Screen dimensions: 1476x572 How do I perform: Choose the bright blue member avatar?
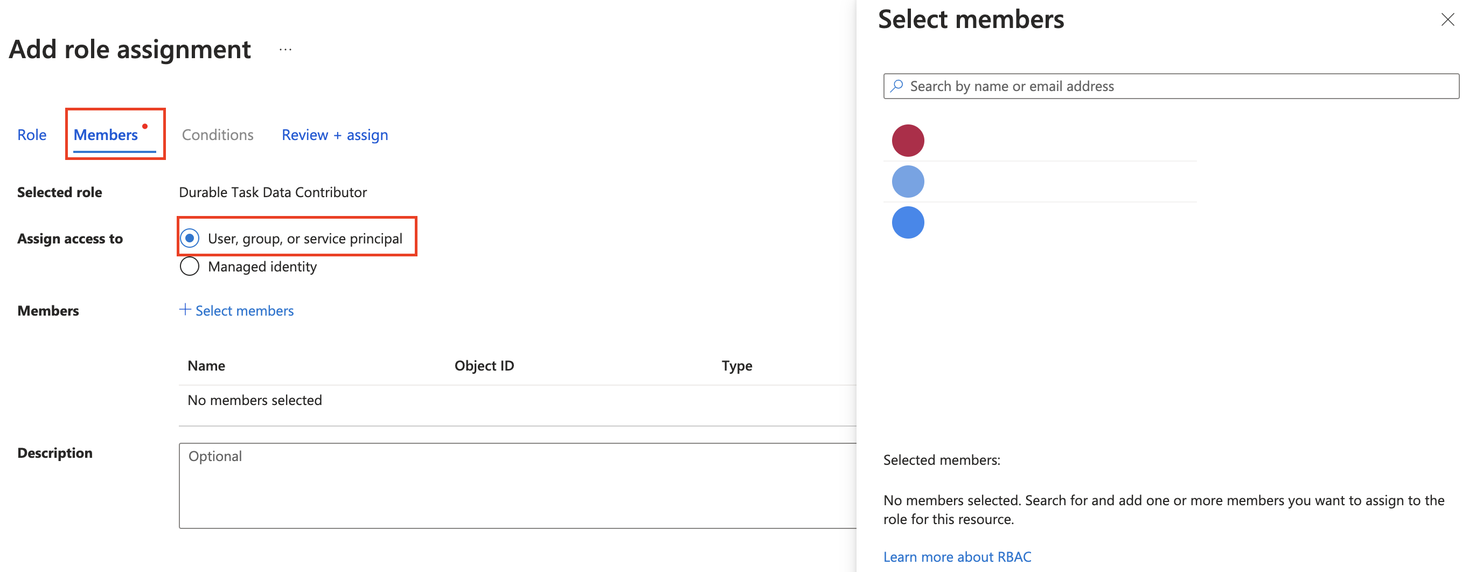click(x=908, y=222)
